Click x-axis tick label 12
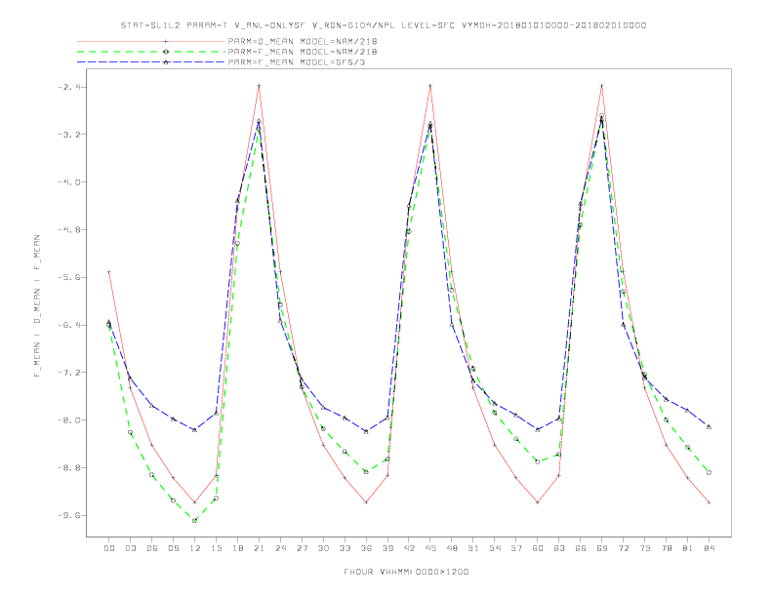 pyautogui.click(x=195, y=548)
